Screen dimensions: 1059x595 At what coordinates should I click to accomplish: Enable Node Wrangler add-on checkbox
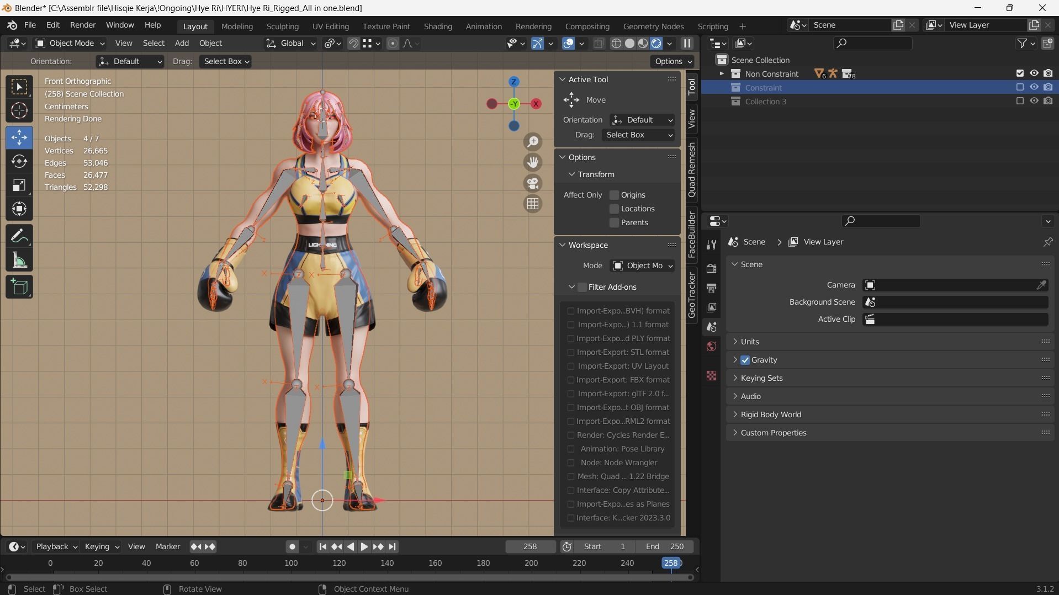coord(571,463)
